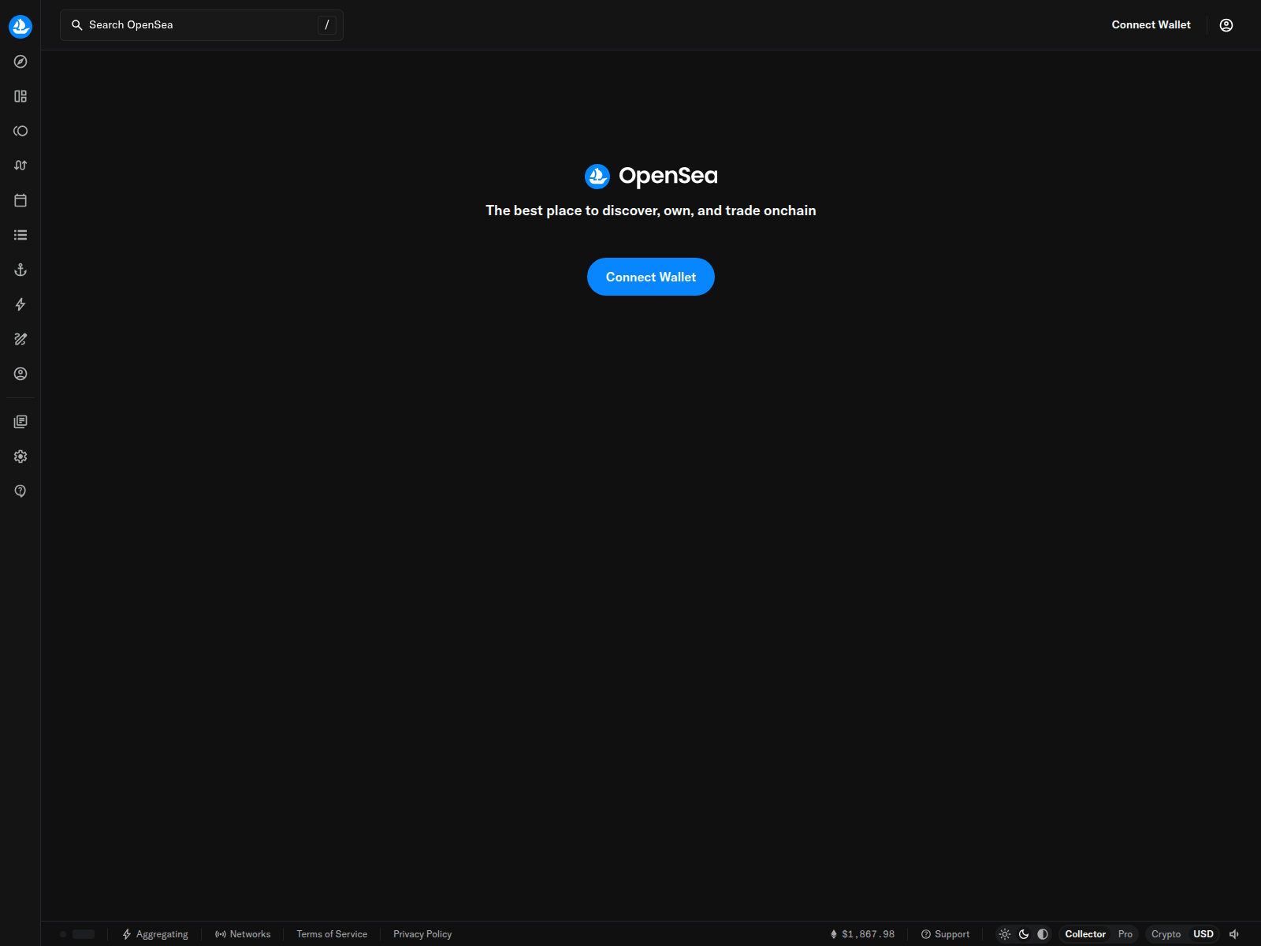
Task: Switch to light theme sun icon
Action: pyautogui.click(x=1005, y=934)
